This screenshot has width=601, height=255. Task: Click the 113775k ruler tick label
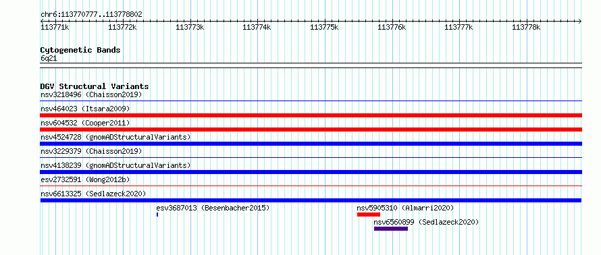tap(324, 27)
